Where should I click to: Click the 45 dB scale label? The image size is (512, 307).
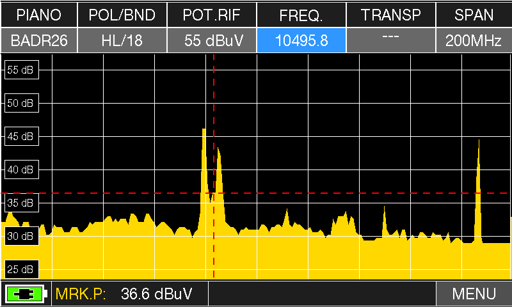22,136
